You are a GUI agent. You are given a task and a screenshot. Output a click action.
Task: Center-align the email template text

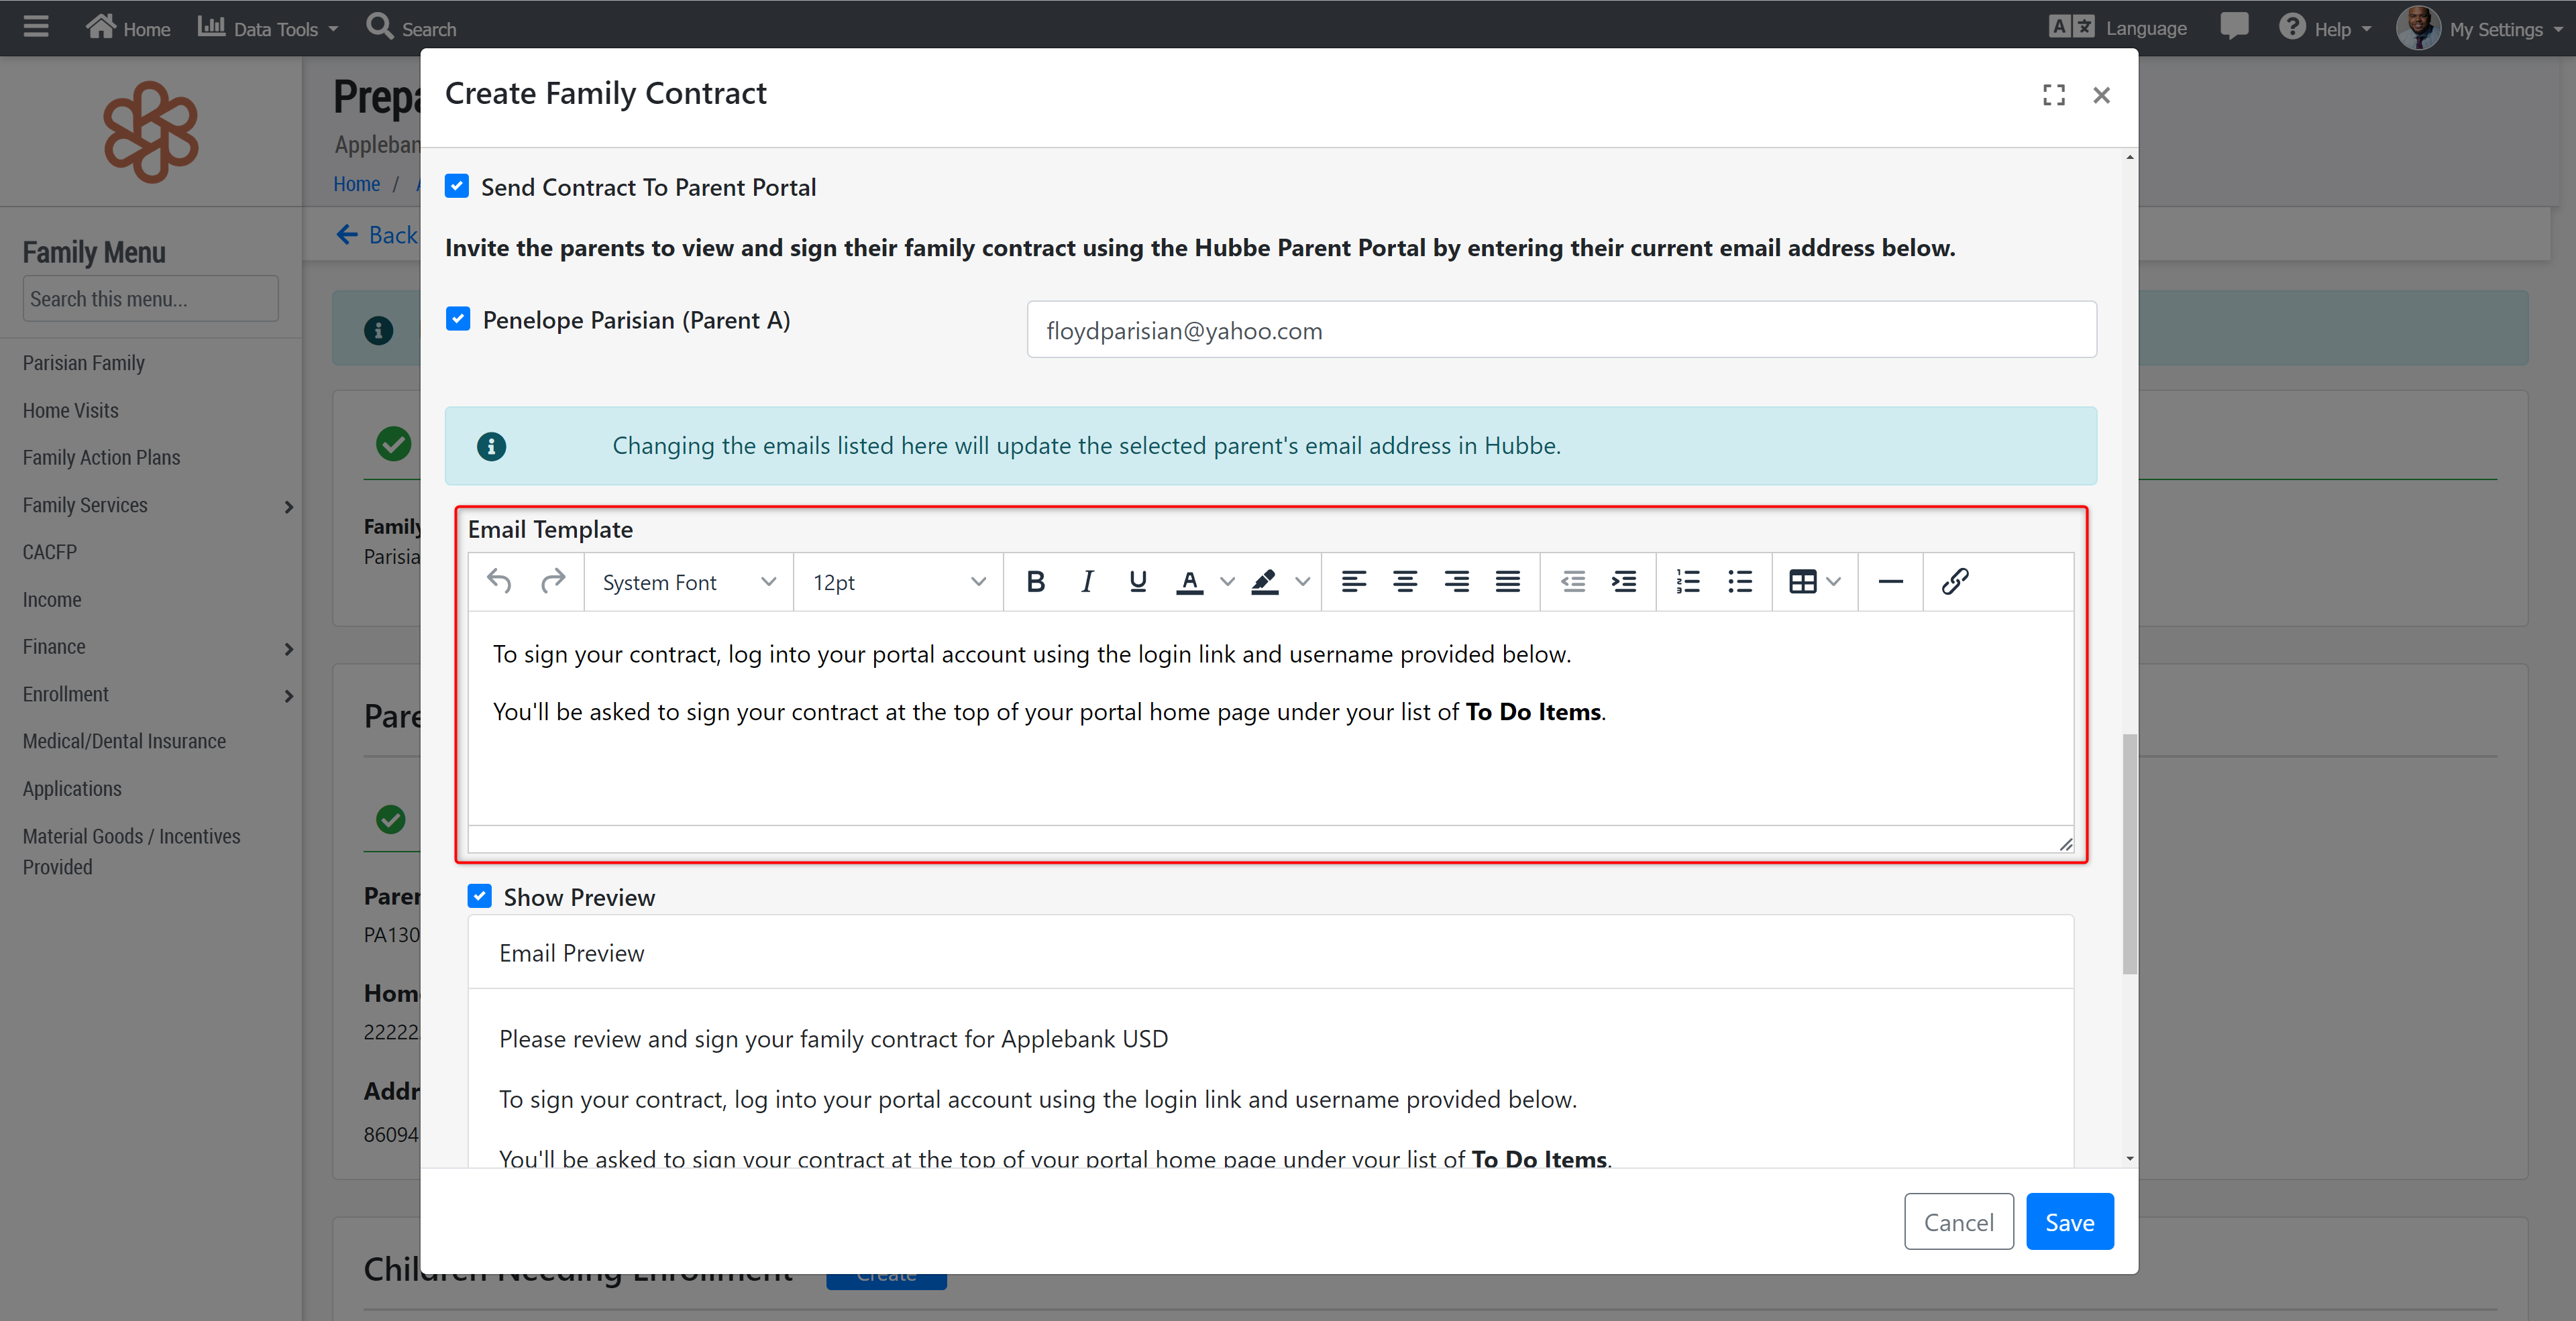(x=1404, y=581)
